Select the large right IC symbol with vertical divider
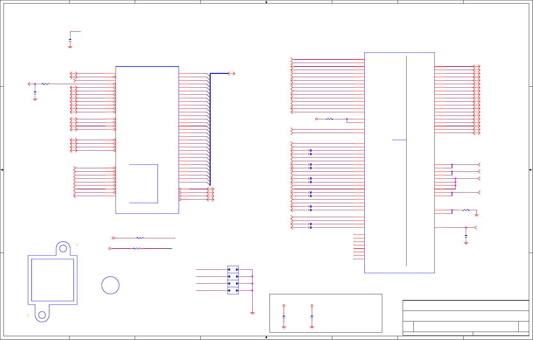 point(400,163)
